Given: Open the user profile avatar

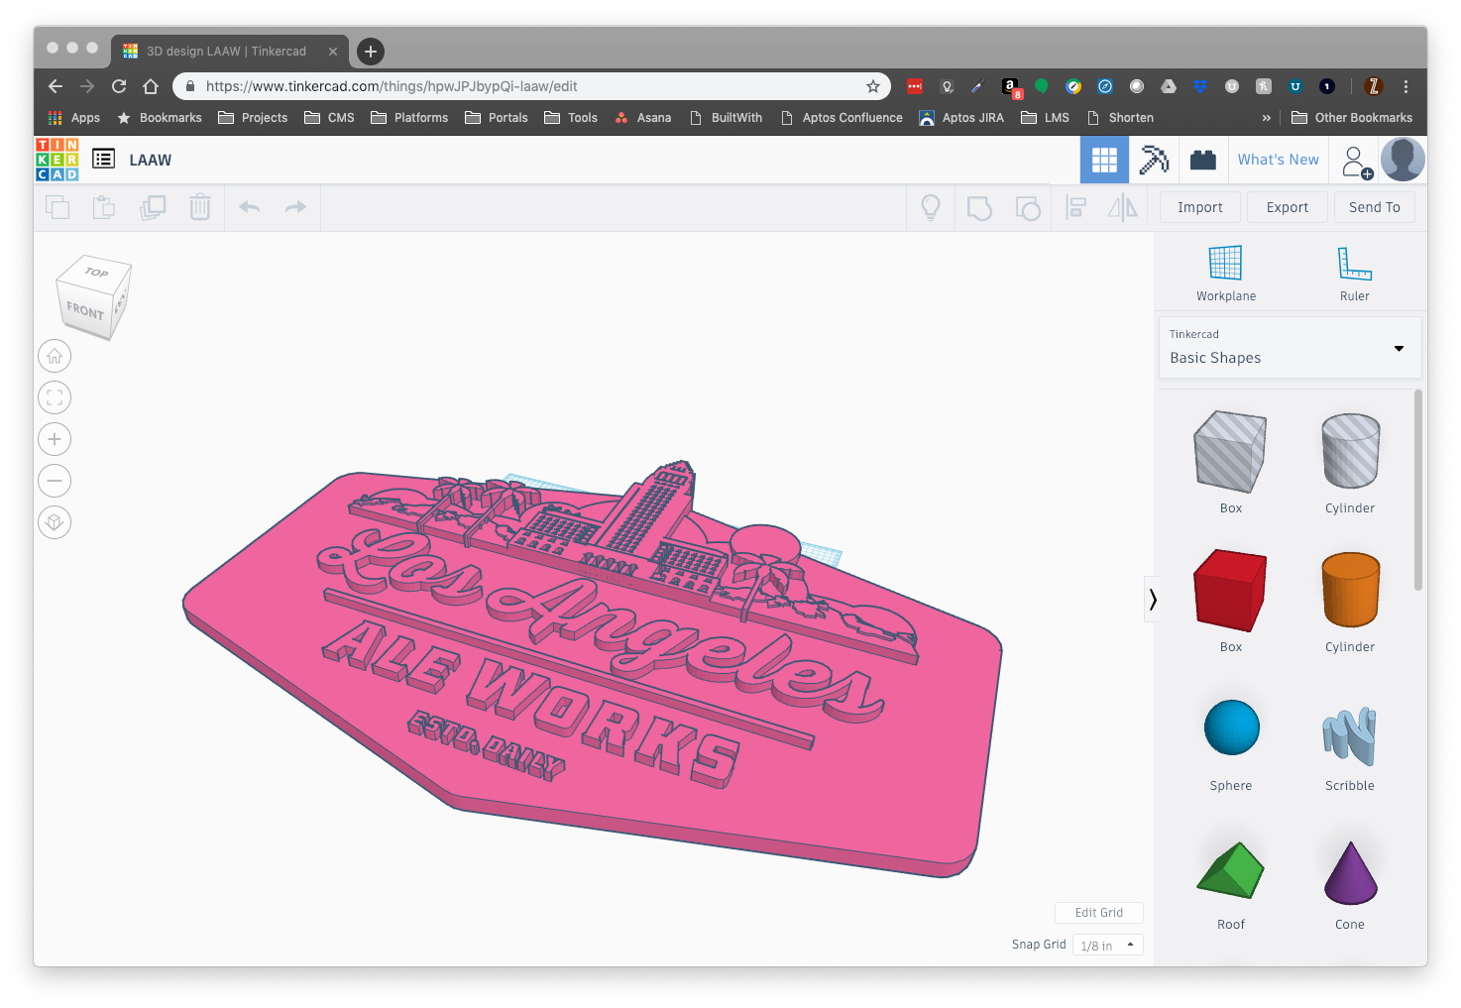Looking at the screenshot, I should 1403,160.
